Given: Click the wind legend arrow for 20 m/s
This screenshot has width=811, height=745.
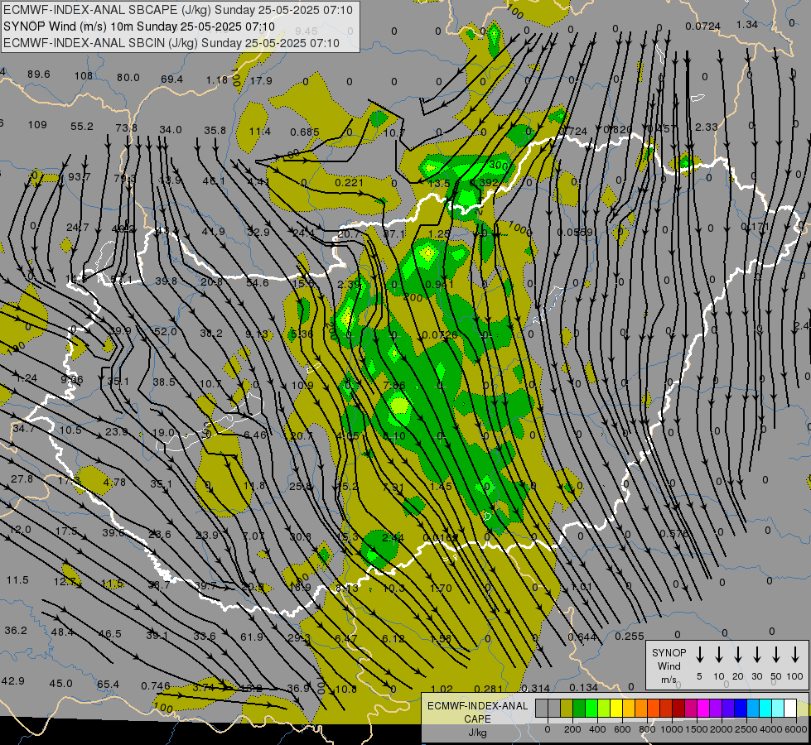Looking at the screenshot, I should pyautogui.click(x=738, y=655).
